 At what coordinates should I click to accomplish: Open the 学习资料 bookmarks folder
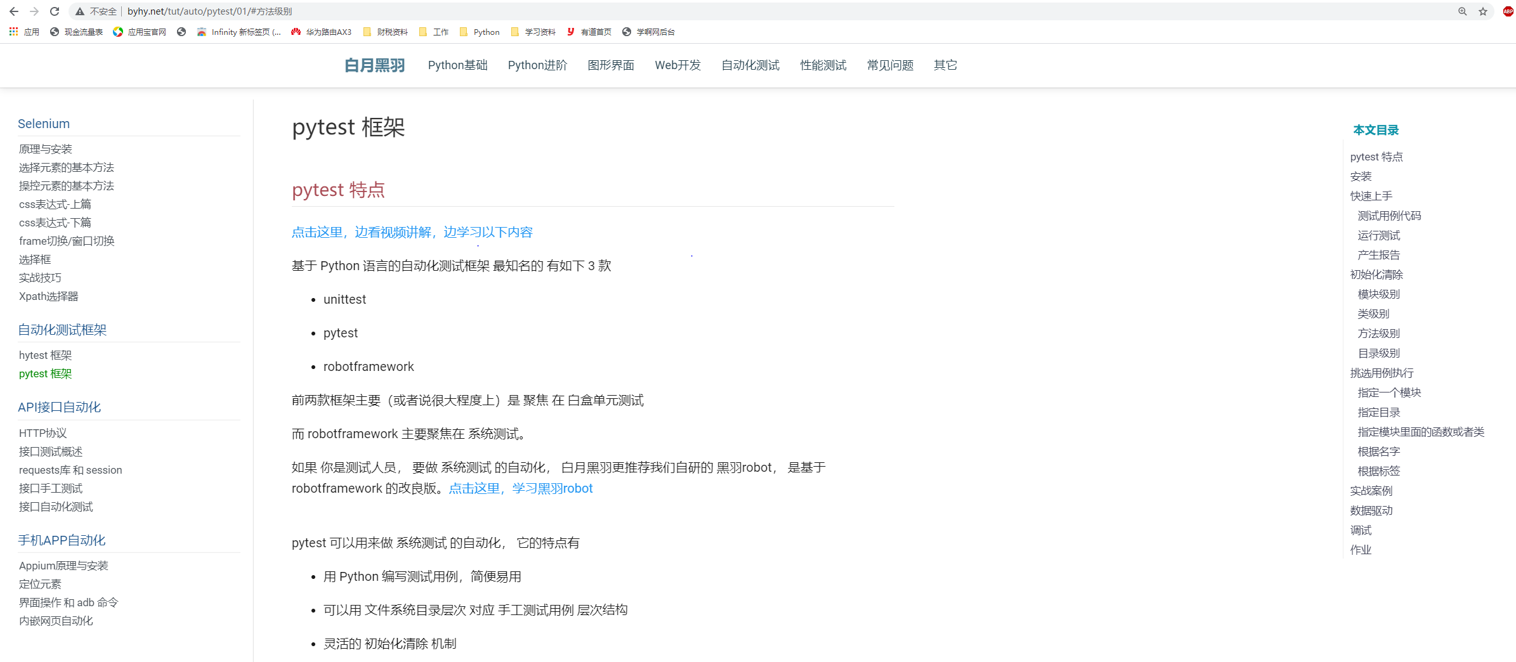(x=533, y=32)
